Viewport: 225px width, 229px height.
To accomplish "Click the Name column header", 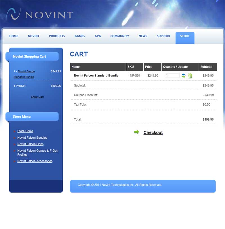I will [x=98, y=67].
